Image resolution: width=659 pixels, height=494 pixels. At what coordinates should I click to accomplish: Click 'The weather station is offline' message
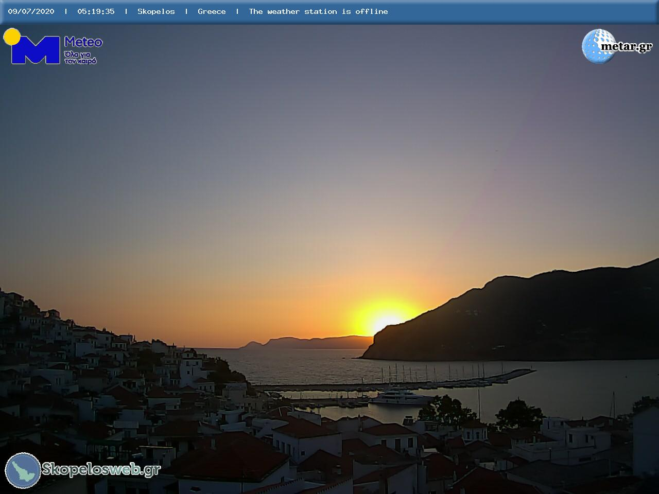pyautogui.click(x=318, y=11)
